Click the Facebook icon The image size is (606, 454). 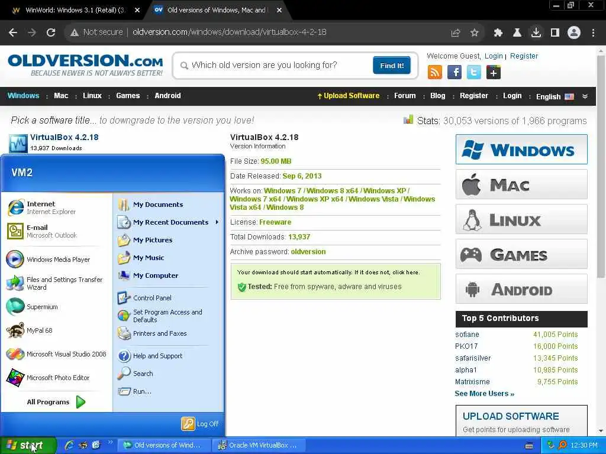454,72
